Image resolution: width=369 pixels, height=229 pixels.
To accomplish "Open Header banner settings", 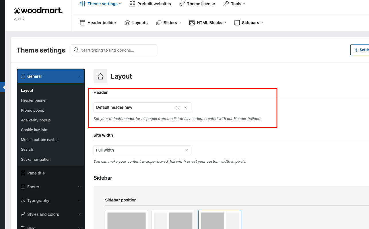I will (34, 100).
